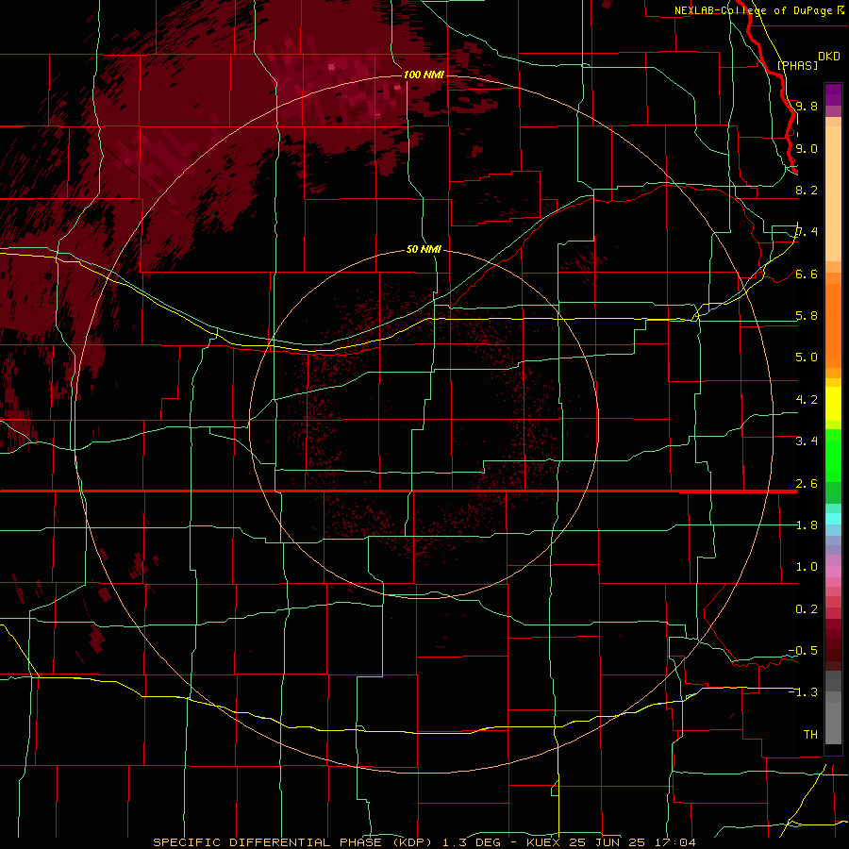Click the "[PHAS]" units label

(x=797, y=65)
